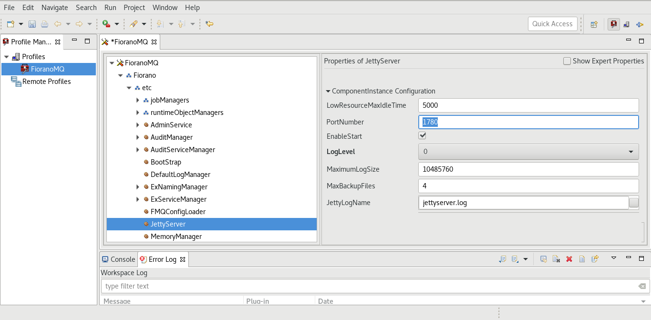
Task: Click the Save floppy disk icon
Action: 32,24
